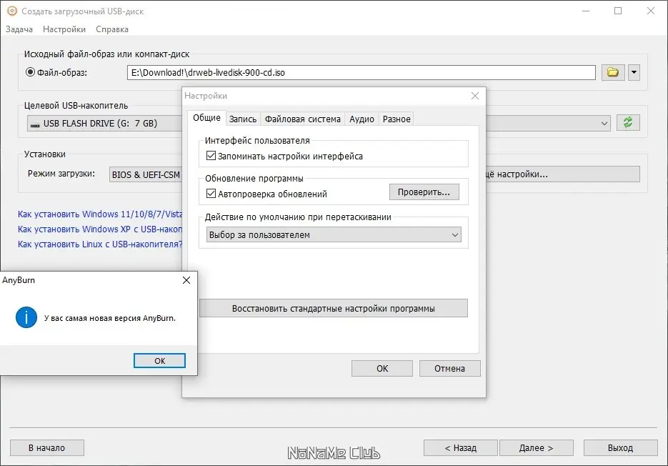The height and width of the screenshot is (466, 668).
Task: Click the Режим загрузки label
Action: click(61, 174)
